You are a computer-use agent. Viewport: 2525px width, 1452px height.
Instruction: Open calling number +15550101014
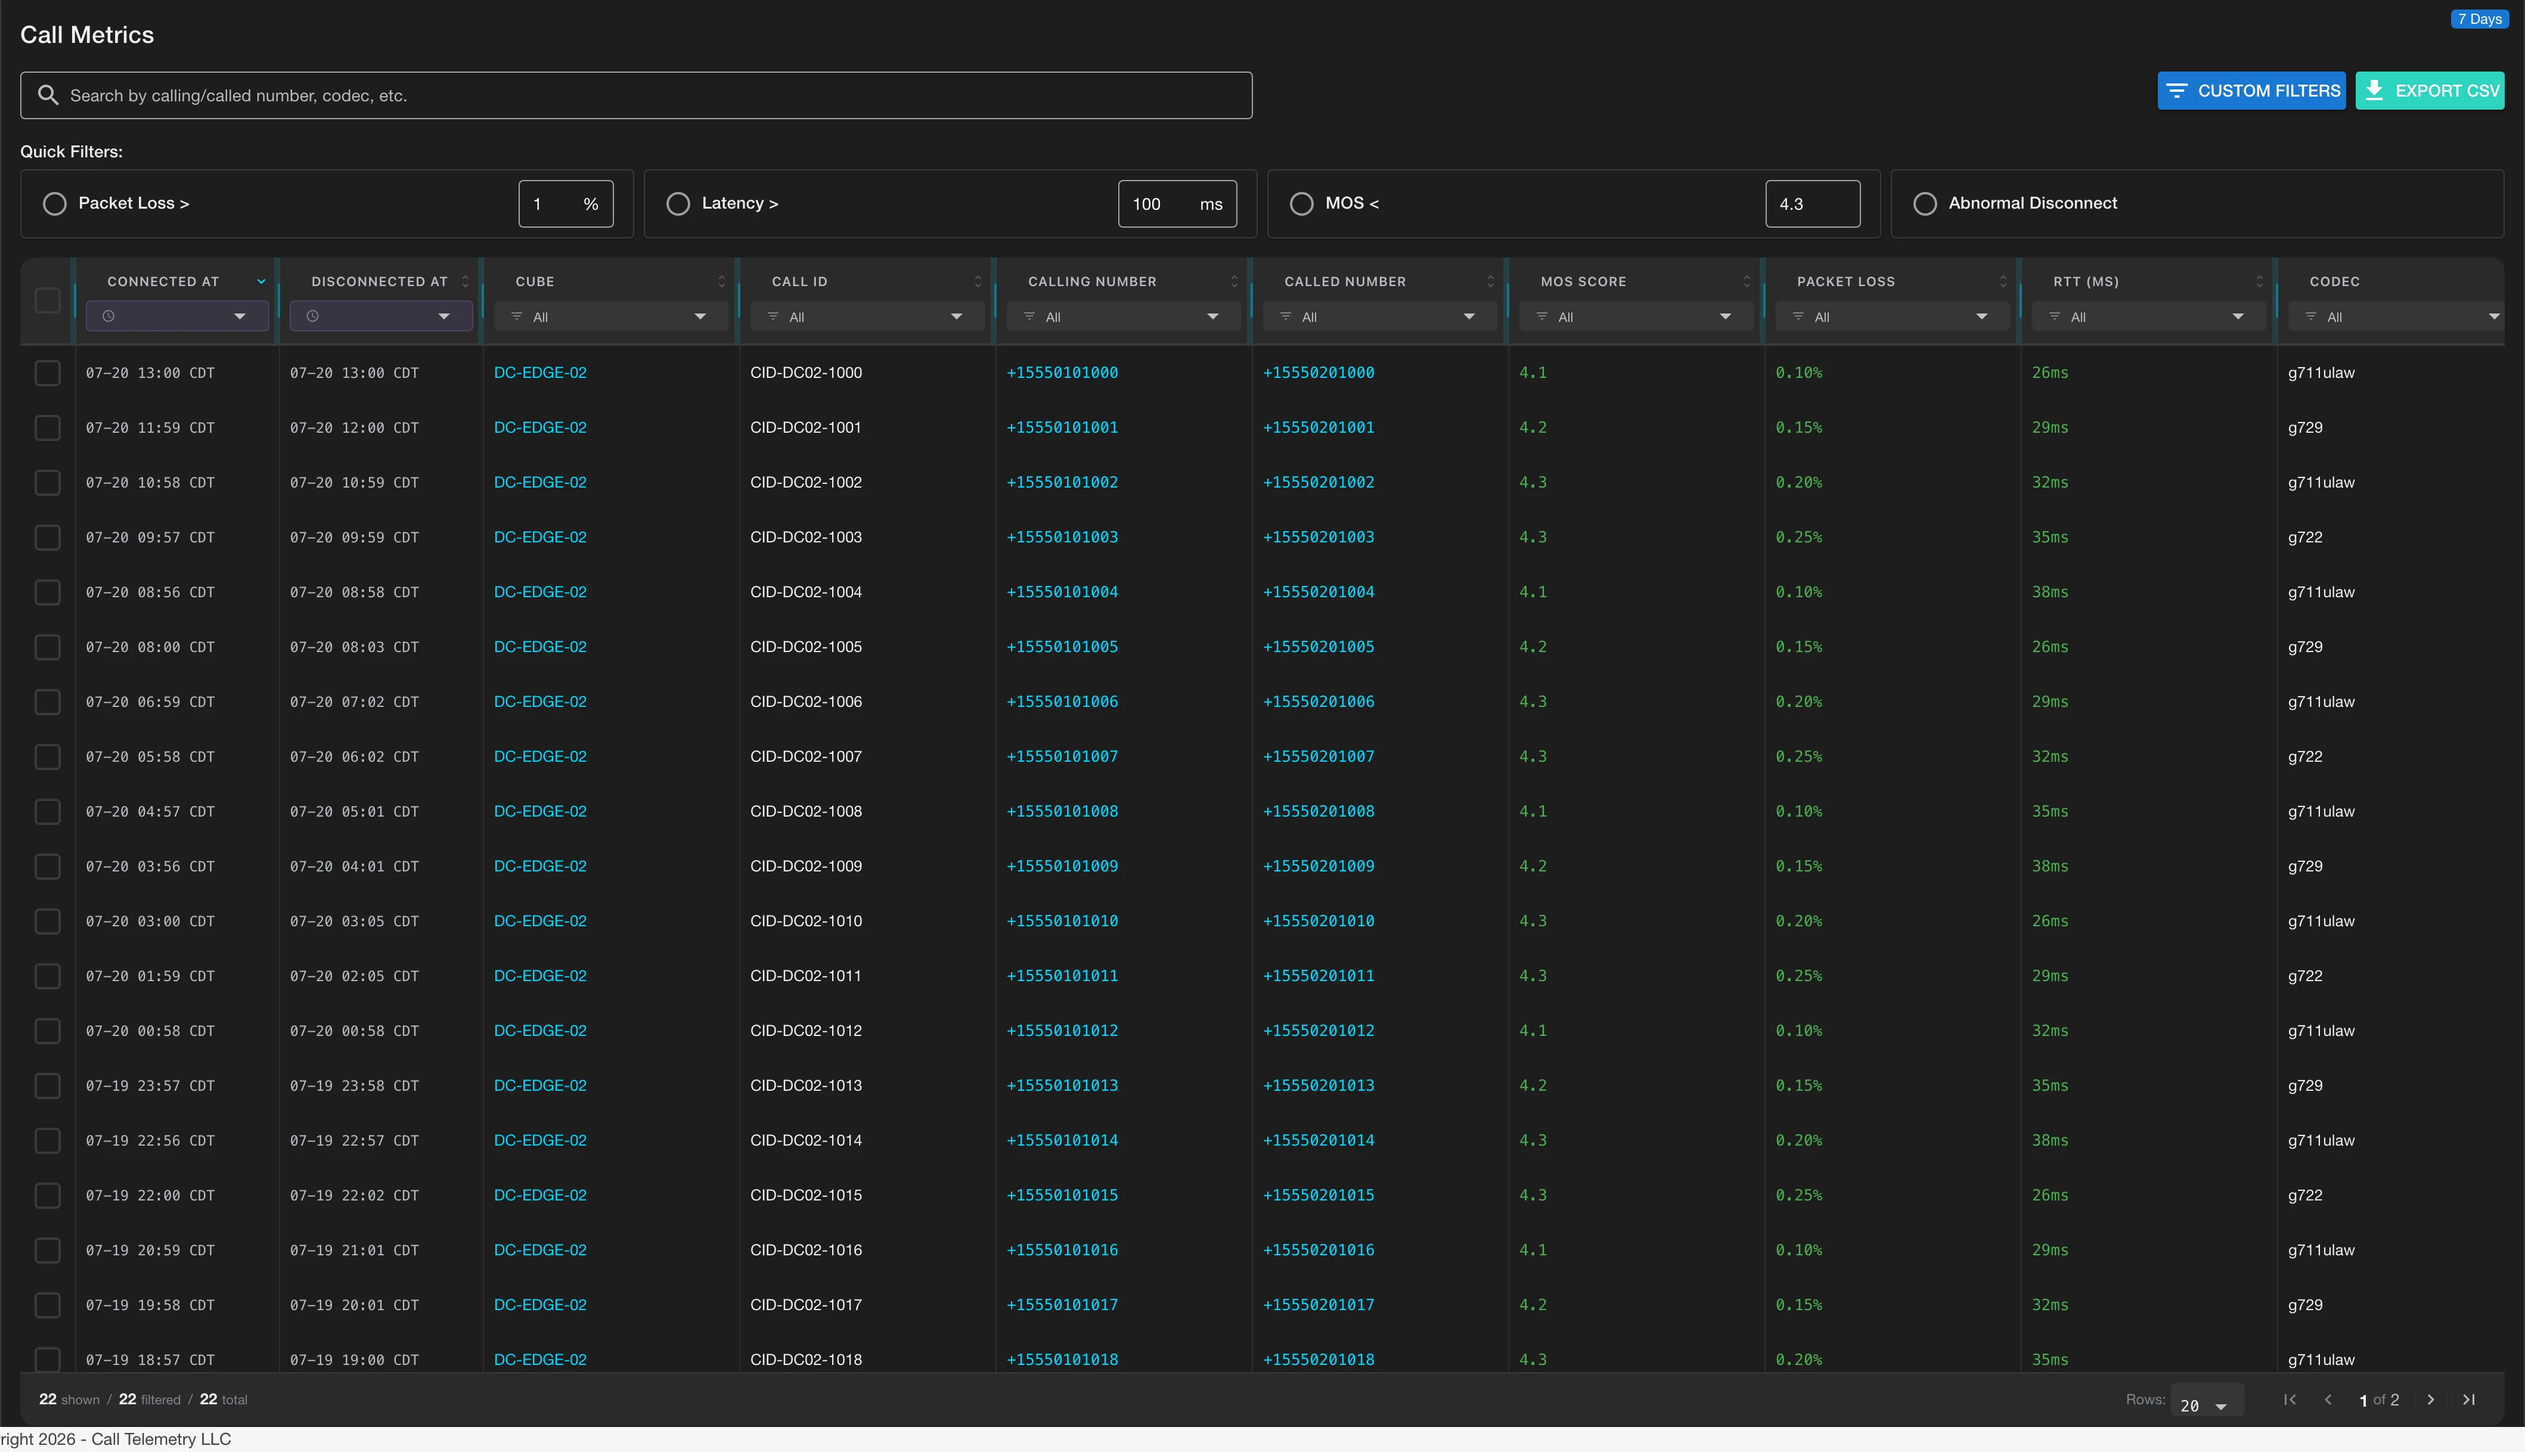(x=1062, y=1141)
